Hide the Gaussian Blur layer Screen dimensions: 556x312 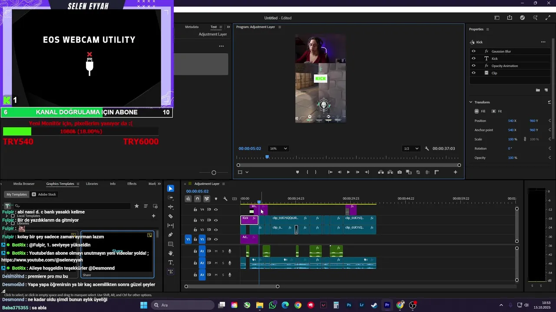pyautogui.click(x=473, y=51)
